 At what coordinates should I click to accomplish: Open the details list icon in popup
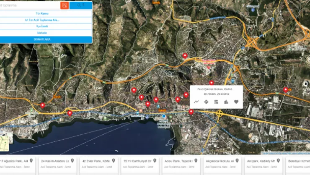pyautogui.click(x=216, y=102)
